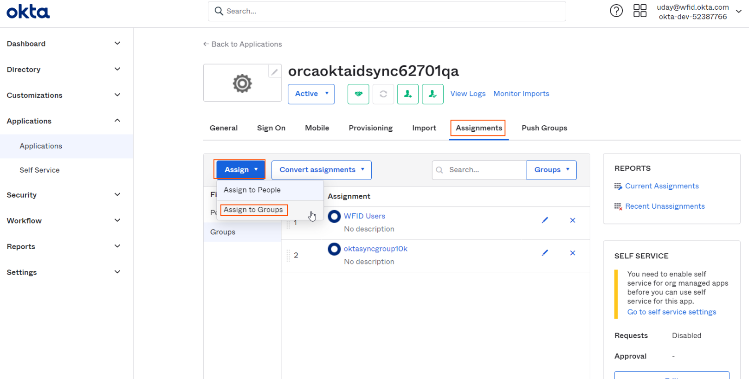Select Applications sub-item in sidebar
This screenshot has width=749, height=379.
click(x=66, y=146)
